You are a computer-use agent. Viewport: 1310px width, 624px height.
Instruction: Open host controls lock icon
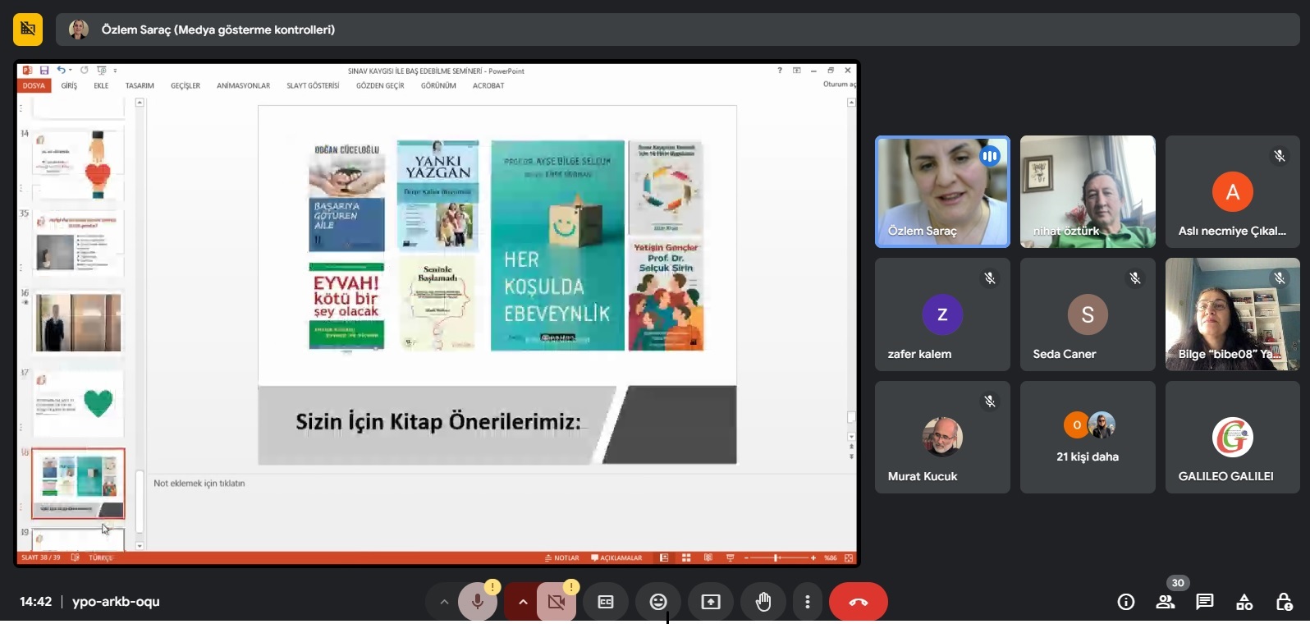coord(1284,602)
